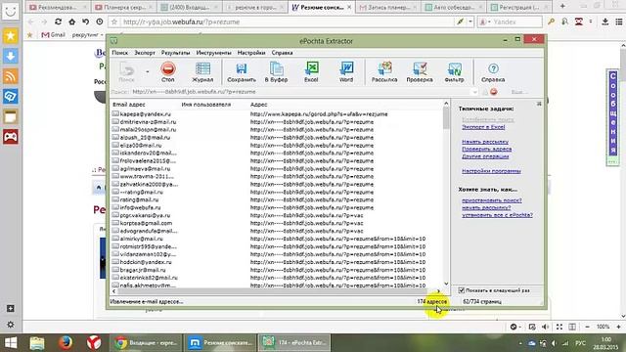Open the приостановить поиск? help link
This screenshot has height=352, width=626.
[x=492, y=200]
